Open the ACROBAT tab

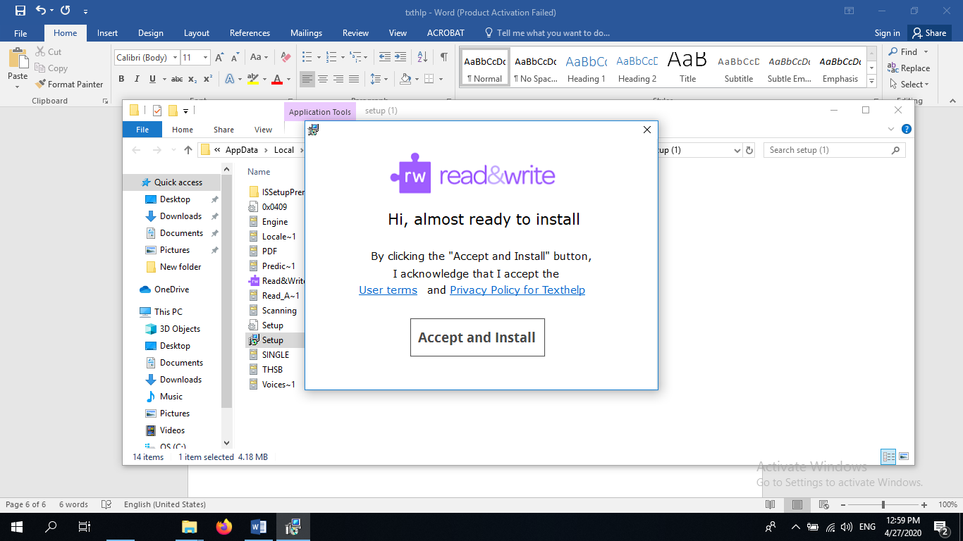(x=446, y=33)
